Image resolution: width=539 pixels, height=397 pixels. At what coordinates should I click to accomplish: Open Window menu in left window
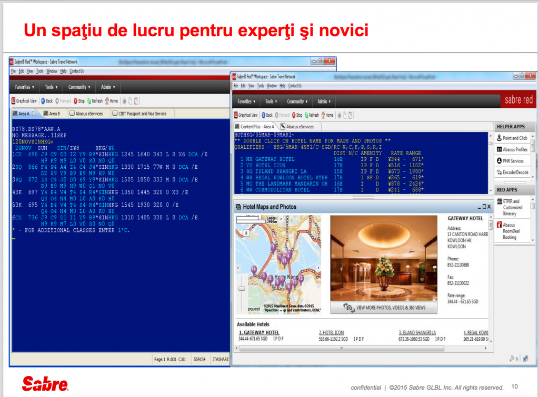[x=52, y=71]
